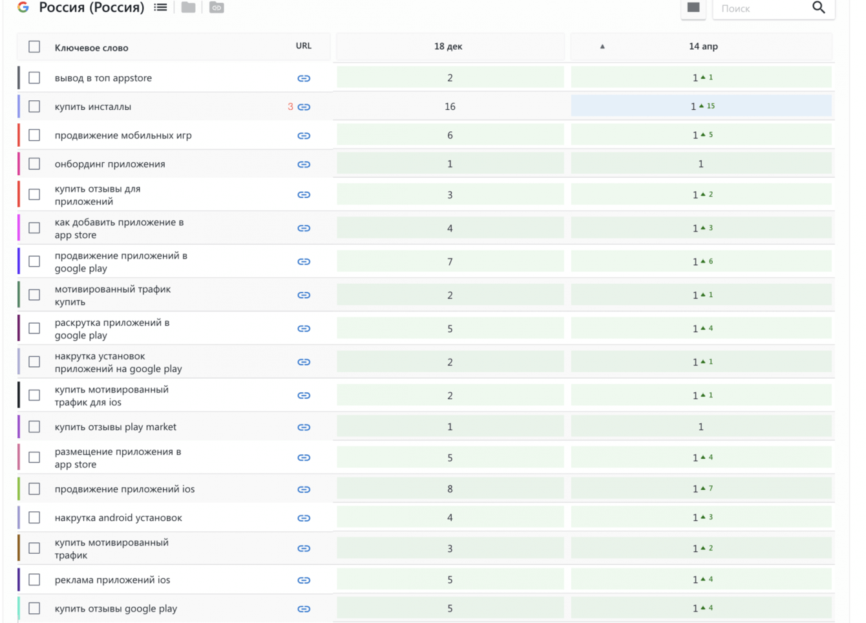Check the box for продвижение мобильных игр

coord(34,135)
